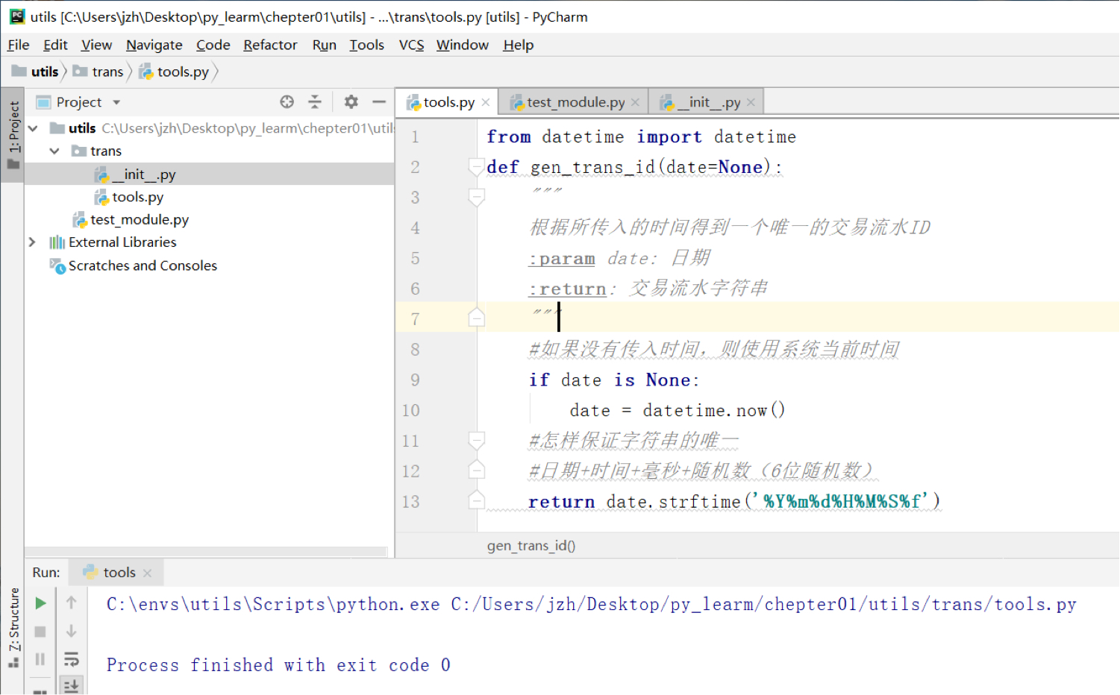Select Scratches and Consoles in project tree
1120x695 pixels.
tap(209, 265)
